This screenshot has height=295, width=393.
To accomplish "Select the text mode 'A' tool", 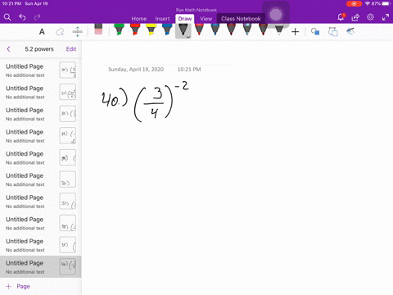I will (42, 32).
